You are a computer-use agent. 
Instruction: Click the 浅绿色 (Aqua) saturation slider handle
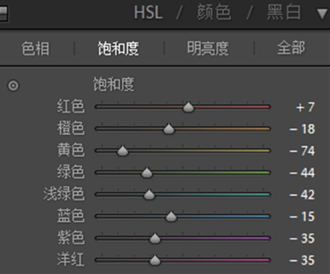click(149, 195)
